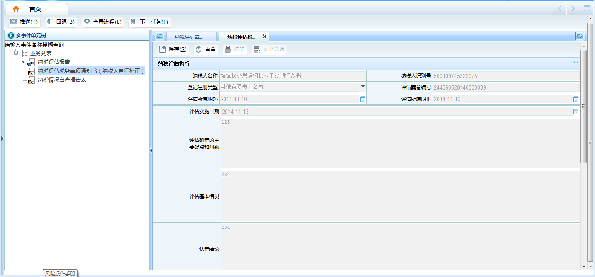Click the 回退 back button
The image size is (595, 277).
tap(61, 22)
